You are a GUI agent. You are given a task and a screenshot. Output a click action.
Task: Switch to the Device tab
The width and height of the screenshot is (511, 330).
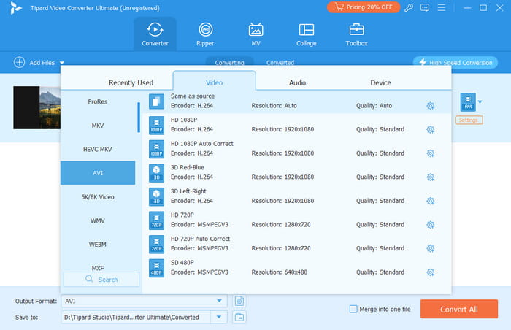(380, 82)
